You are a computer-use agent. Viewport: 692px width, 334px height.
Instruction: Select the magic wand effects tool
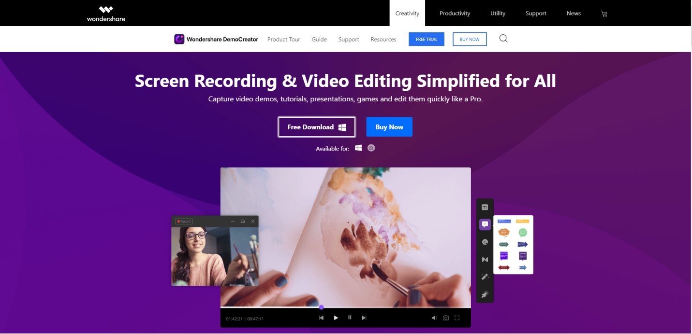tap(485, 277)
